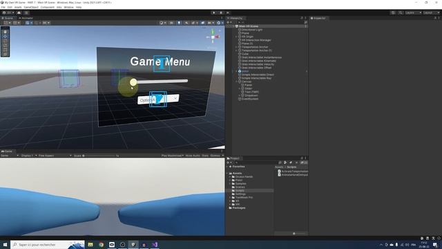Open the Window menu
This screenshot has width=442, height=249.
point(68,7)
